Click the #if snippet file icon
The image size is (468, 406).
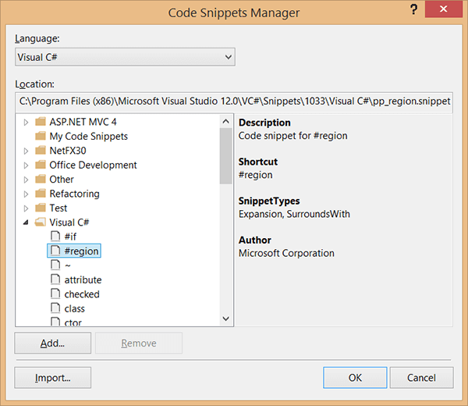click(55, 236)
